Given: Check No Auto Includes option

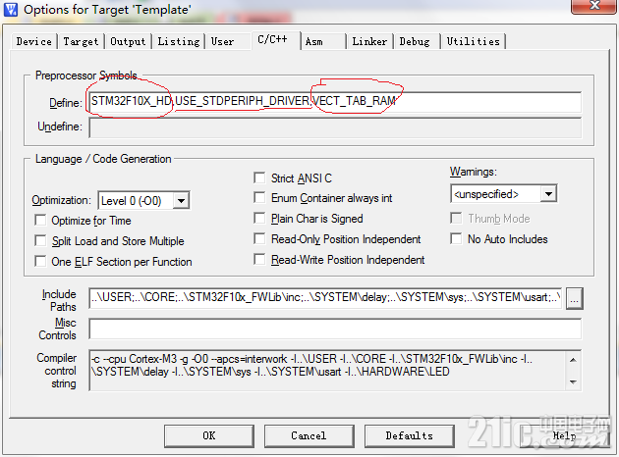Looking at the screenshot, I should point(456,238).
